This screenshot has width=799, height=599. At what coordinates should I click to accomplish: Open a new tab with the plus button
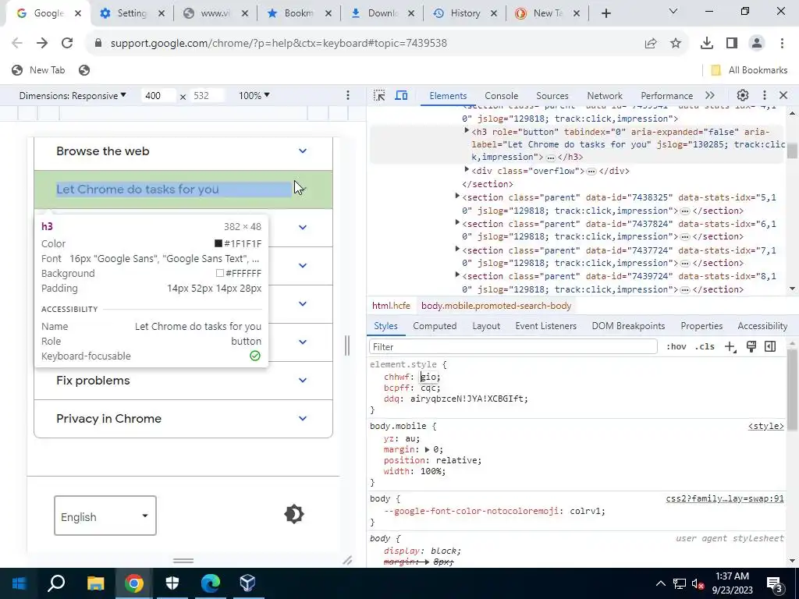605,14
